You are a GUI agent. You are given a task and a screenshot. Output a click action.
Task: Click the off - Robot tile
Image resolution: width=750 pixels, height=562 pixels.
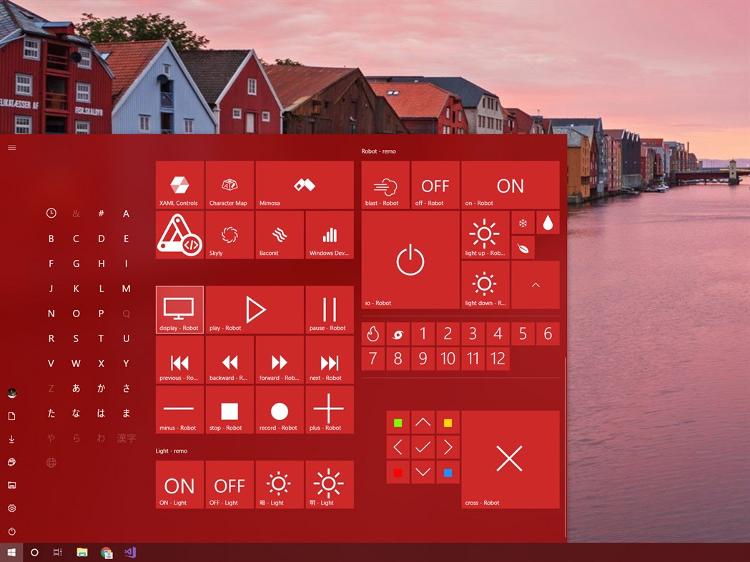pos(435,184)
